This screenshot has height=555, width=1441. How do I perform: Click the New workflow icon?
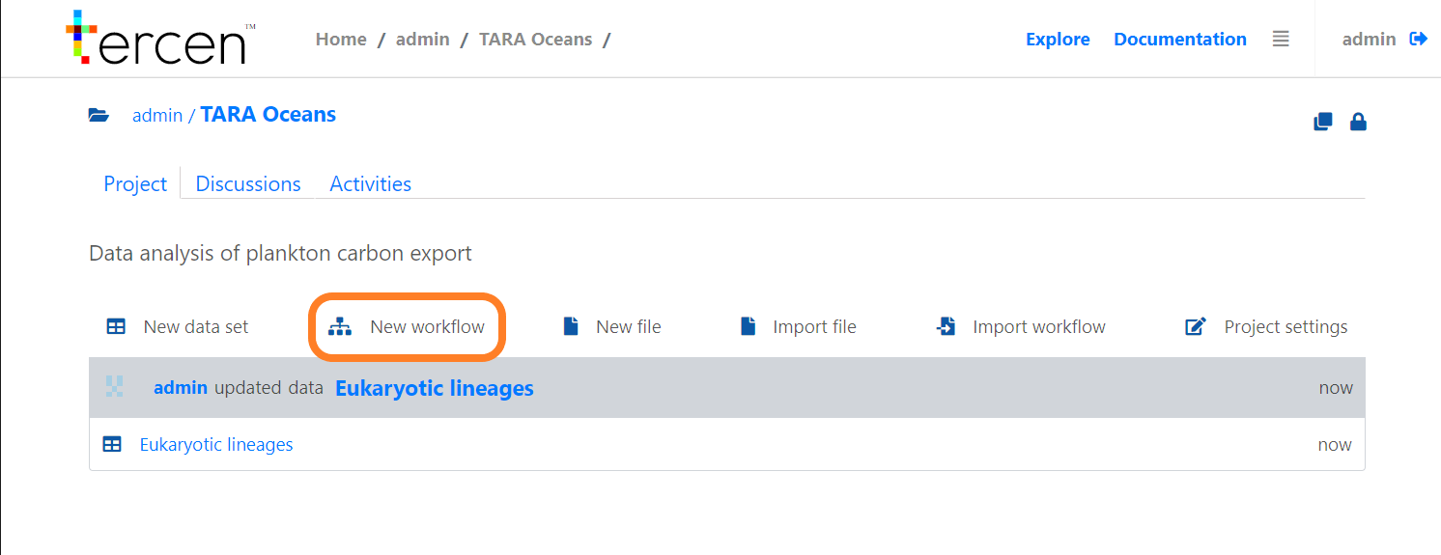click(x=340, y=327)
